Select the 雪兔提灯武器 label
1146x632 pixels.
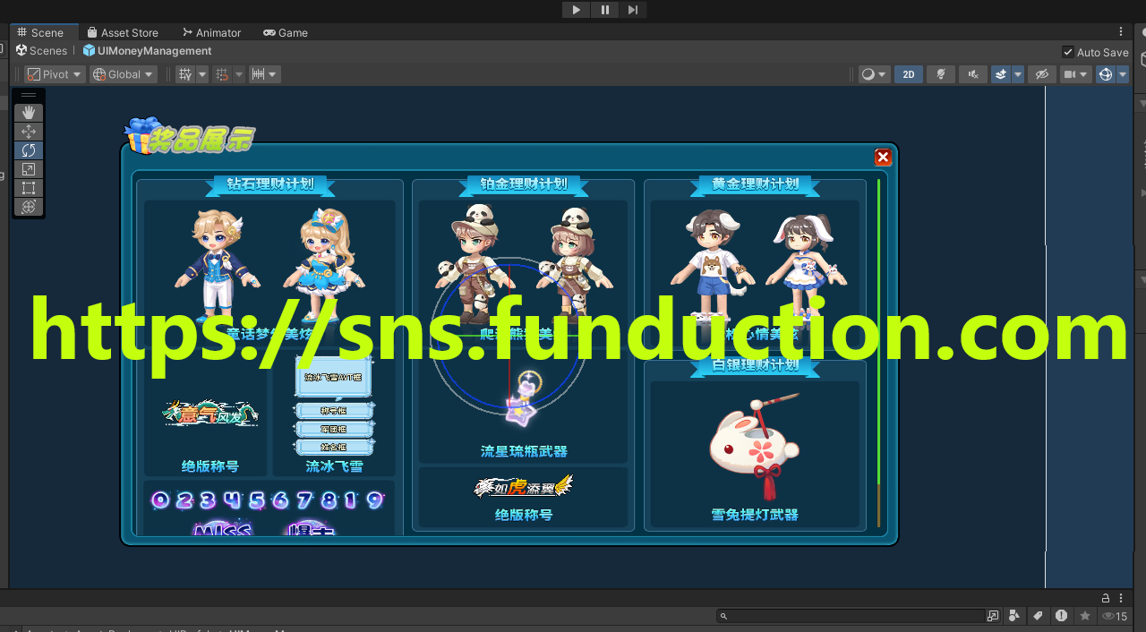[755, 515]
